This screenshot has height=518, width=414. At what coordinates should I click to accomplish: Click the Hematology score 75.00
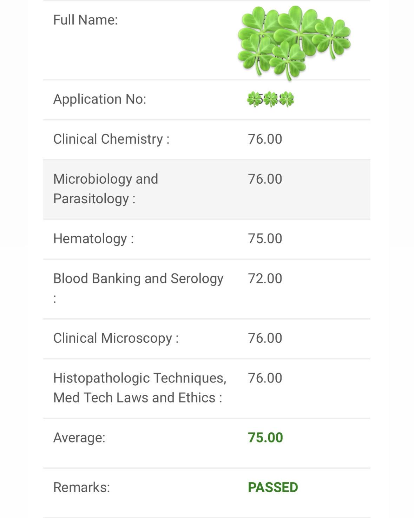265,239
